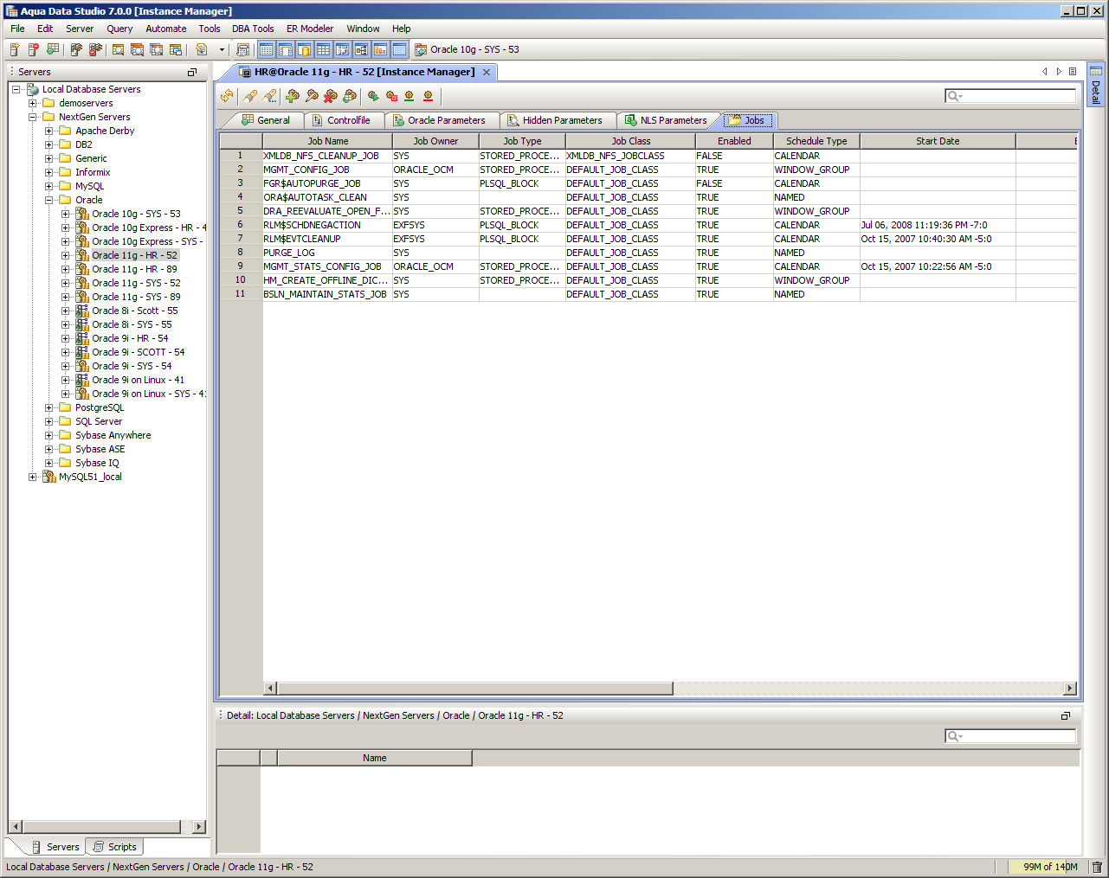1109x878 pixels.
Task: Sort by Enabled column header
Action: pyautogui.click(x=734, y=141)
